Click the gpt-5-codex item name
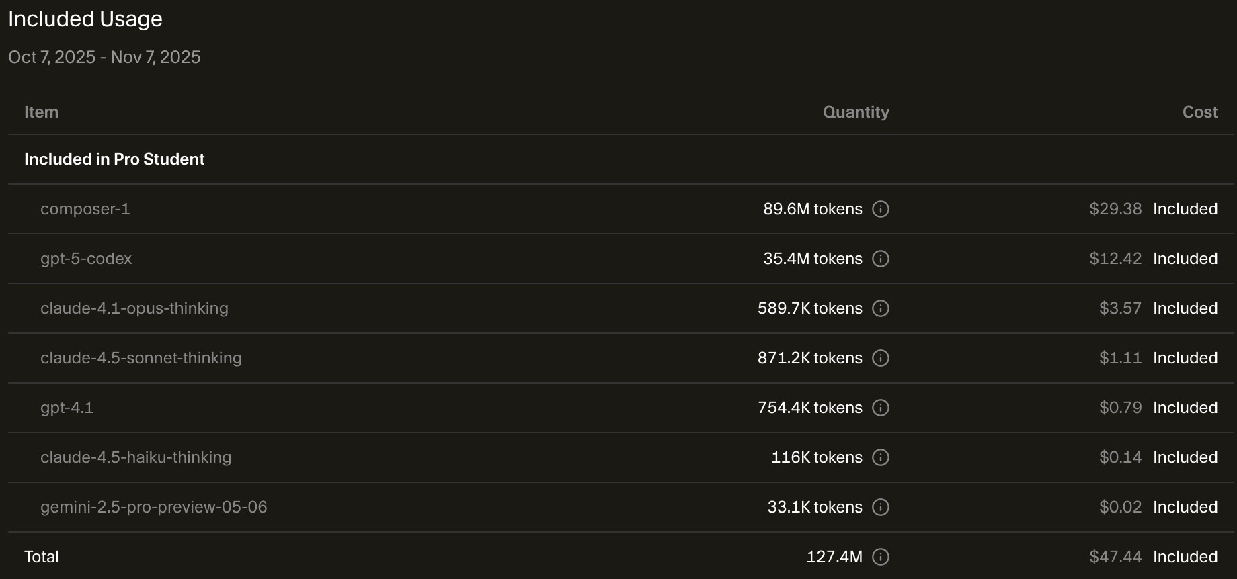 (x=86, y=259)
